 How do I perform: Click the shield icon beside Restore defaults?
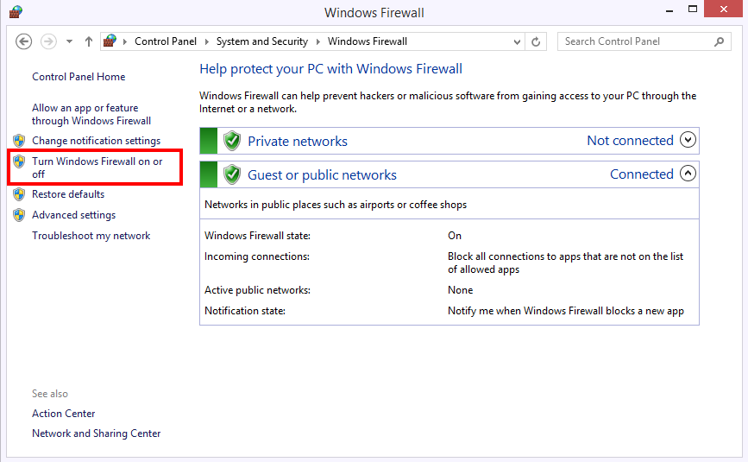click(19, 194)
